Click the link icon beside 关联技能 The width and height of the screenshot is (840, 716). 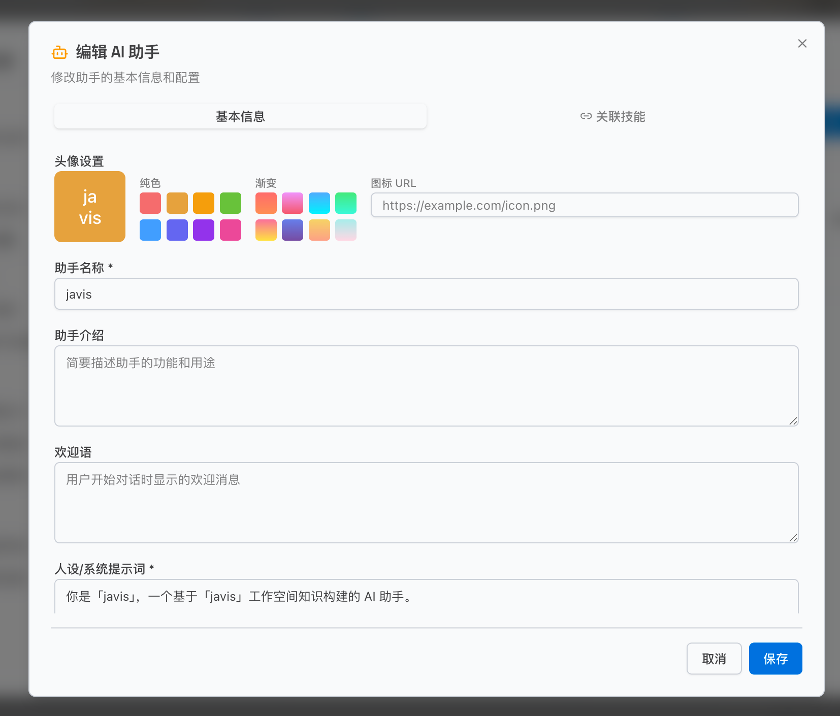click(585, 116)
